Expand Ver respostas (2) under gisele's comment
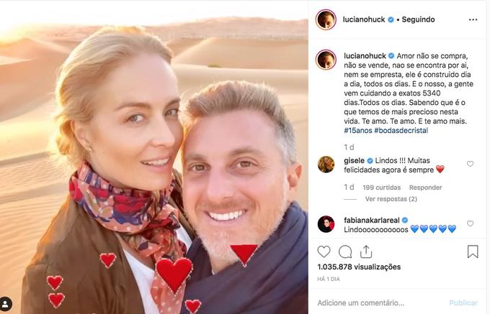 coord(391,199)
